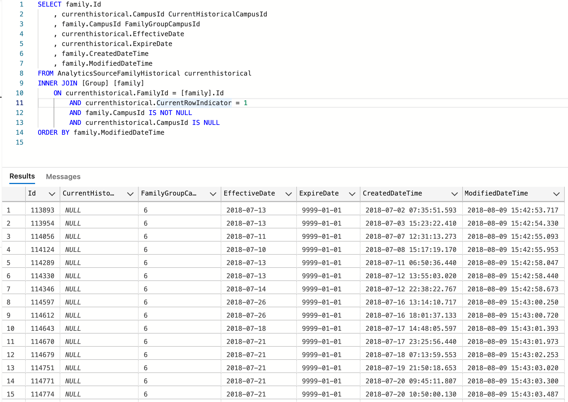Screen dimensions: 568x402
Task: Click the ORDER BY clause on line 14
Action: 54,132
